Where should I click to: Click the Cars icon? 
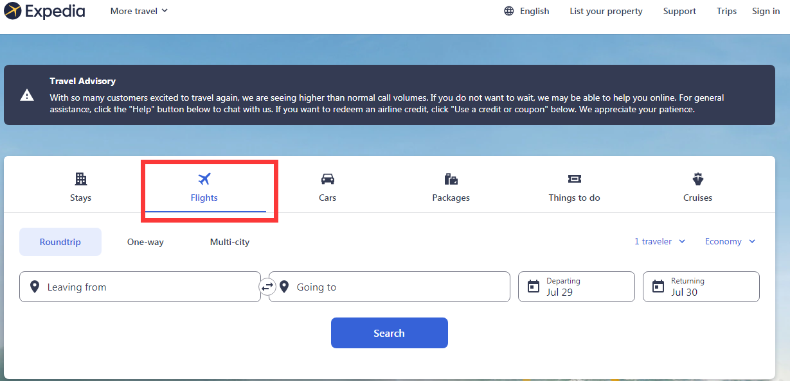click(x=328, y=179)
